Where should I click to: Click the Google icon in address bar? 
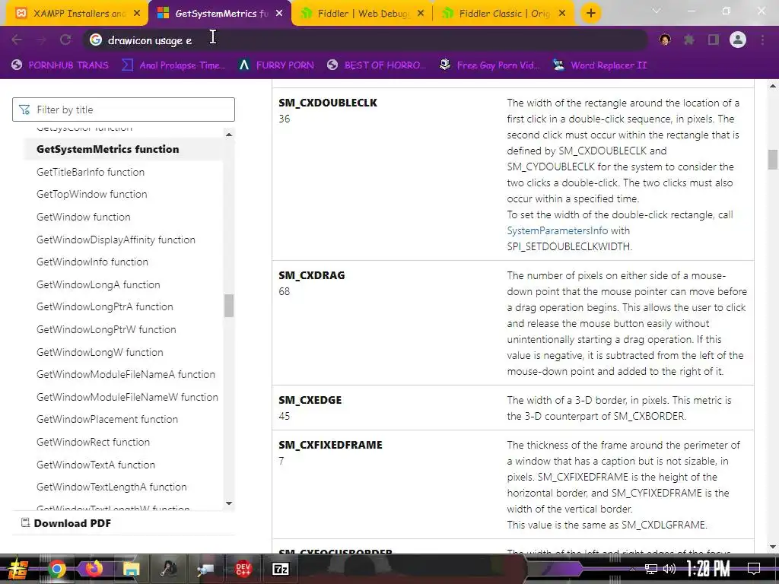[95, 40]
